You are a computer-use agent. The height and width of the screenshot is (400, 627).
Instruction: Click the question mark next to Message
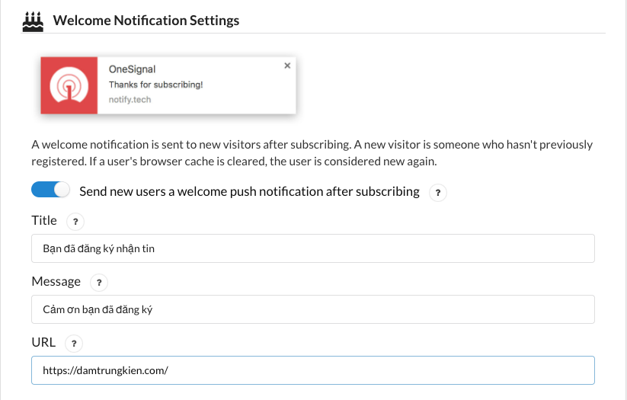99,283
